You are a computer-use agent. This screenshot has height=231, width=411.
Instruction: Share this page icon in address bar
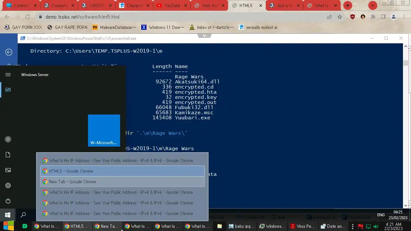click(x=329, y=17)
